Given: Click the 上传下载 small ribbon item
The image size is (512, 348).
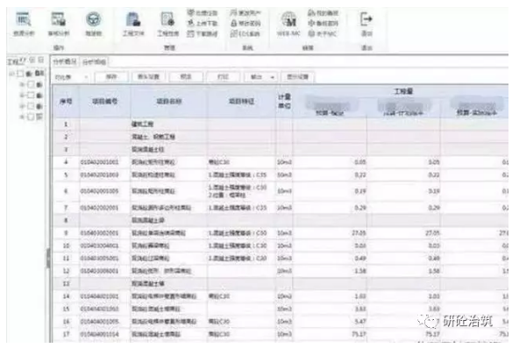Looking at the screenshot, I should [x=203, y=23].
